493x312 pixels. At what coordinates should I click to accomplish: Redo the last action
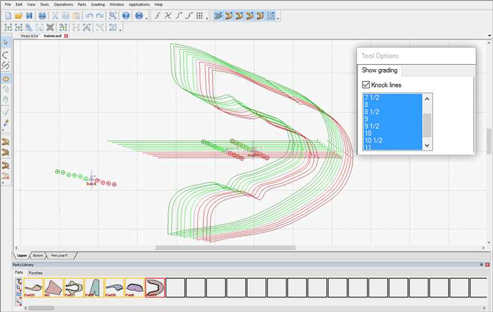pyautogui.click(x=100, y=16)
